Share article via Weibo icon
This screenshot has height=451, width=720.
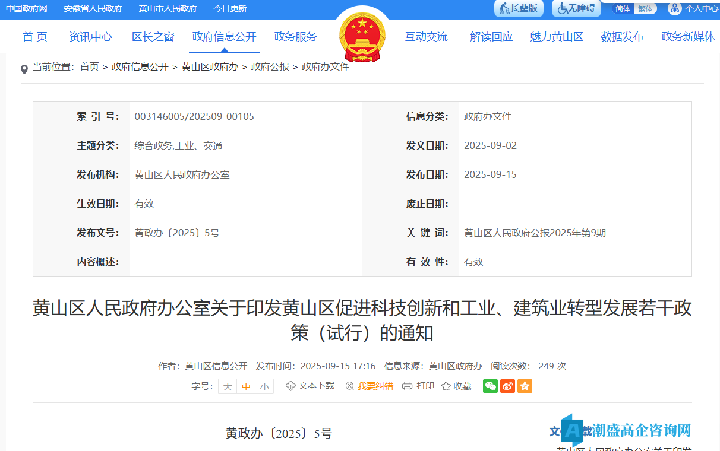tap(507, 386)
